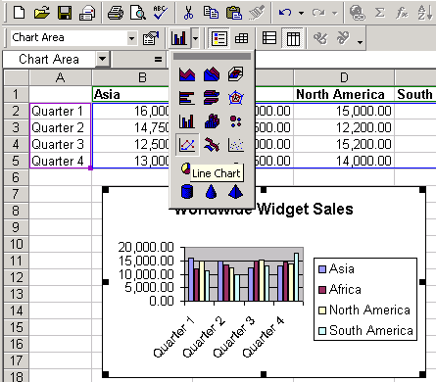Screen dimensions: 436x382
Task: Choose the Radar Chart type
Action: (x=236, y=98)
